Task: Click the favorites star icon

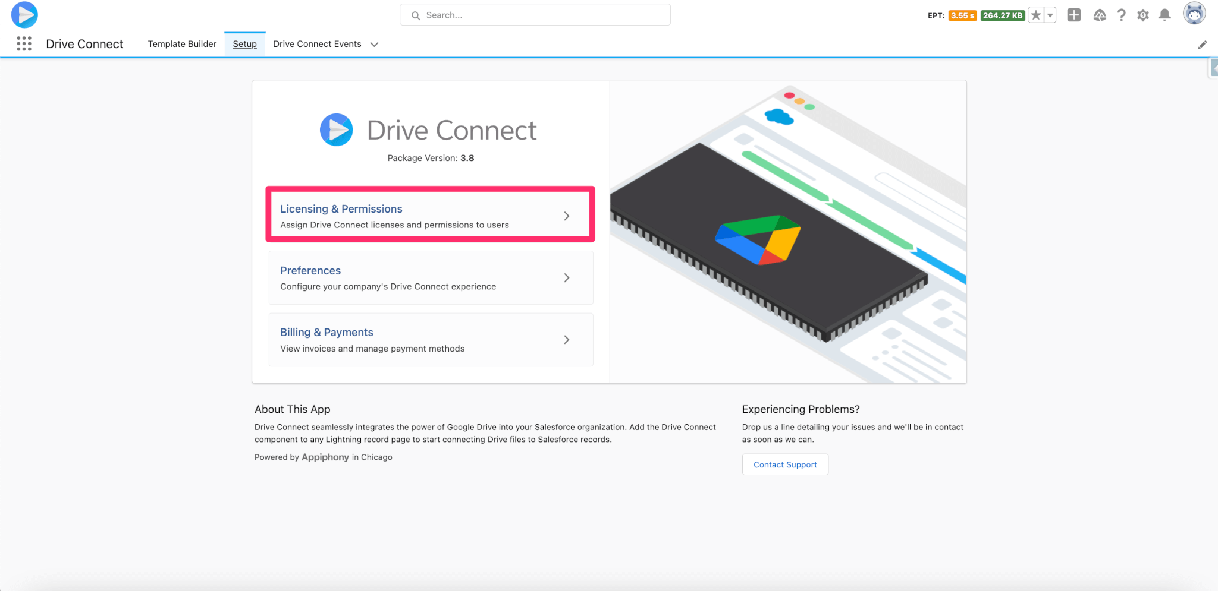Action: pyautogui.click(x=1035, y=15)
